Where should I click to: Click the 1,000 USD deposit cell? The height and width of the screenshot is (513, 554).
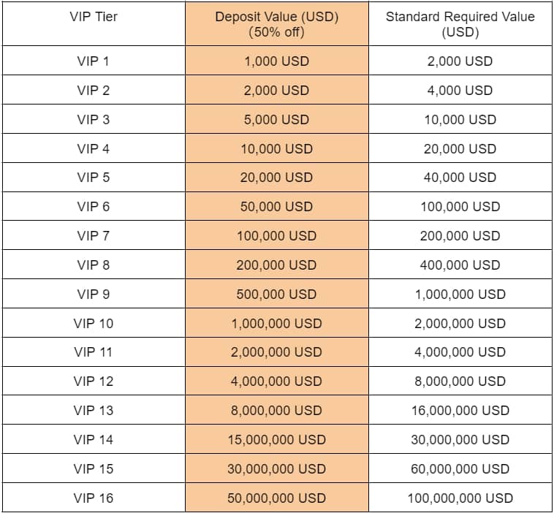tap(276, 61)
